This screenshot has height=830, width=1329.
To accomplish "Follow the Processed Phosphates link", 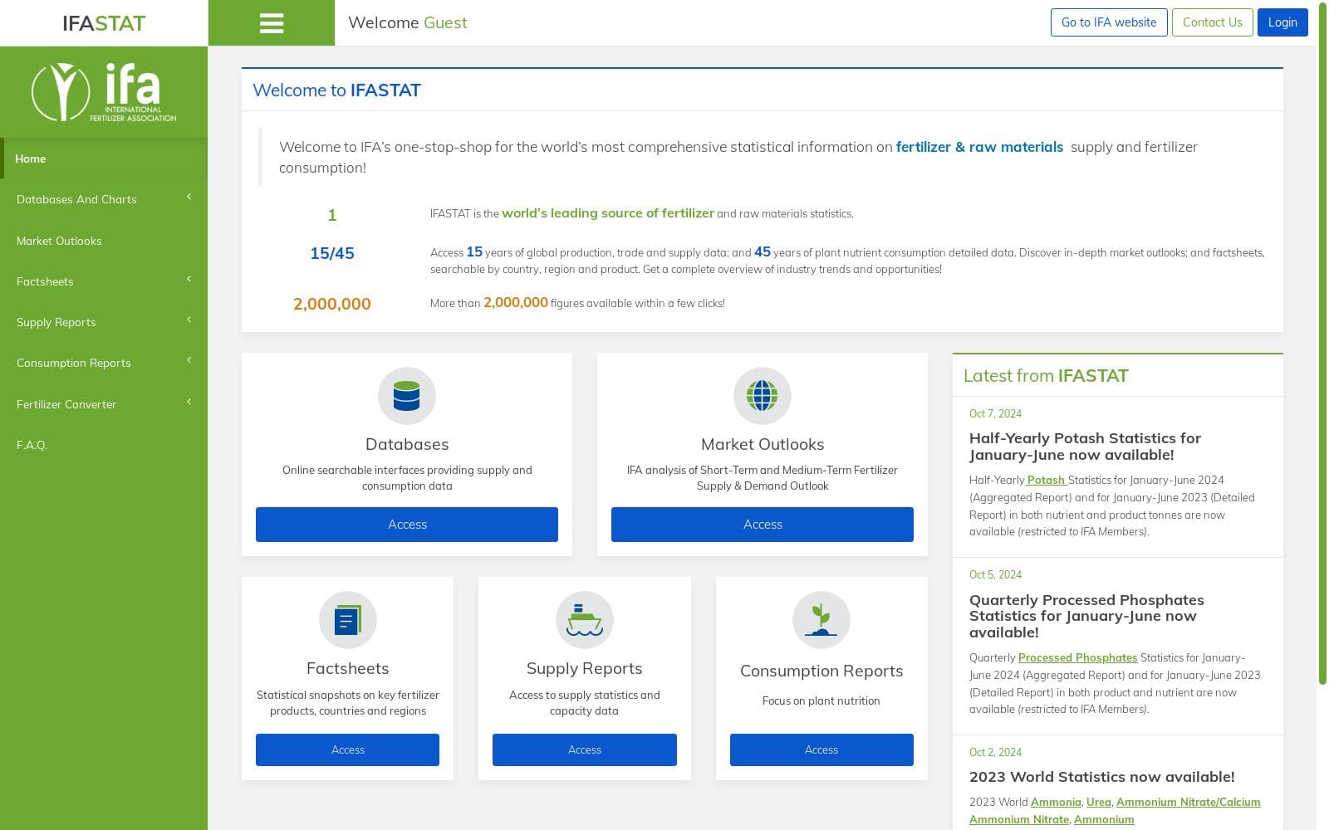I will (x=1077, y=657).
